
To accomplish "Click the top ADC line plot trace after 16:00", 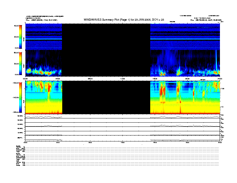I will pyautogui.click(x=185, y=117).
